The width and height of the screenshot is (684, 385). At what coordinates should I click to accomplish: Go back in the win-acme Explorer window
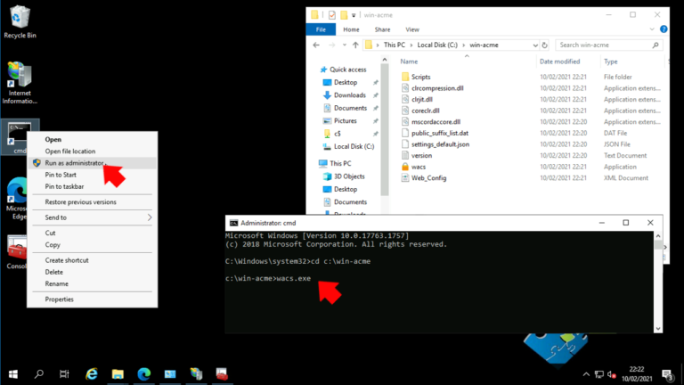(x=316, y=45)
